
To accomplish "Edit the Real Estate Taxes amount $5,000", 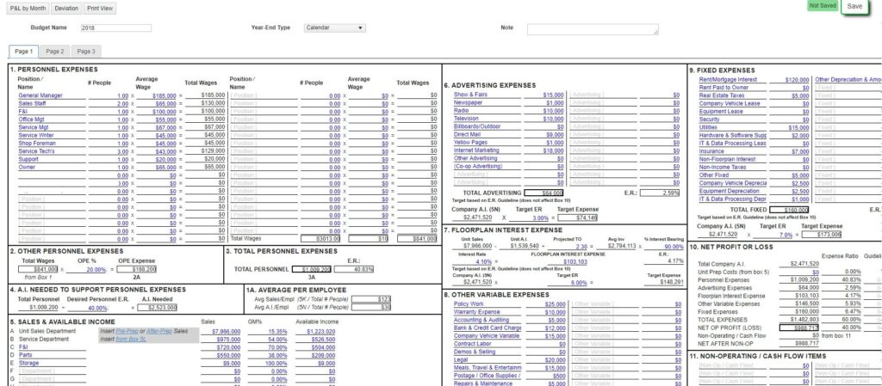I will 790,96.
